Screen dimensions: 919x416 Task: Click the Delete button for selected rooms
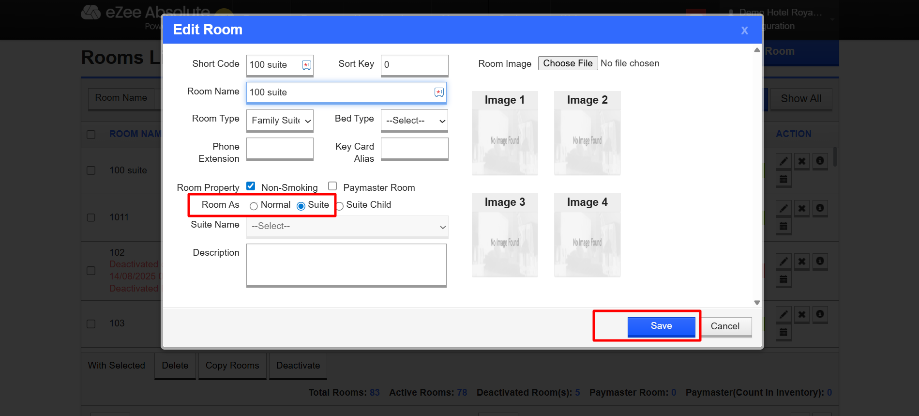tap(175, 366)
